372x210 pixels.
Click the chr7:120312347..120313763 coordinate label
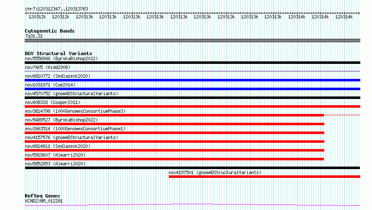tap(56, 9)
